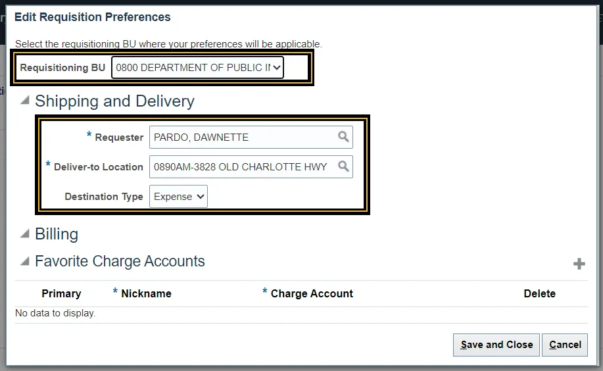Click the Favorite Charge Accounts heading text
Image resolution: width=603 pixels, height=371 pixels.
[x=120, y=261]
